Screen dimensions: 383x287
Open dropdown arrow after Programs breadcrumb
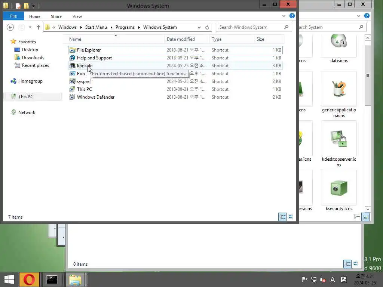pos(139,27)
